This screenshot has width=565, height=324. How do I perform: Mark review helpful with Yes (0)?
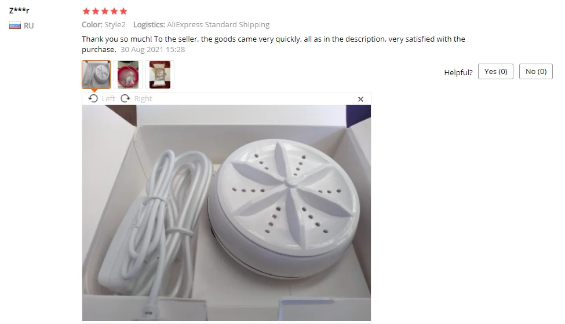tap(495, 72)
